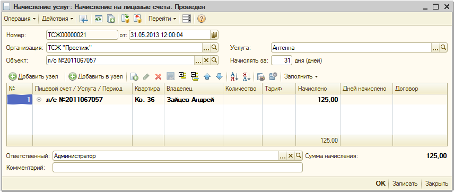Click the Добавить в узел button
Viewport: 454px width, 192px height.
(x=96, y=76)
